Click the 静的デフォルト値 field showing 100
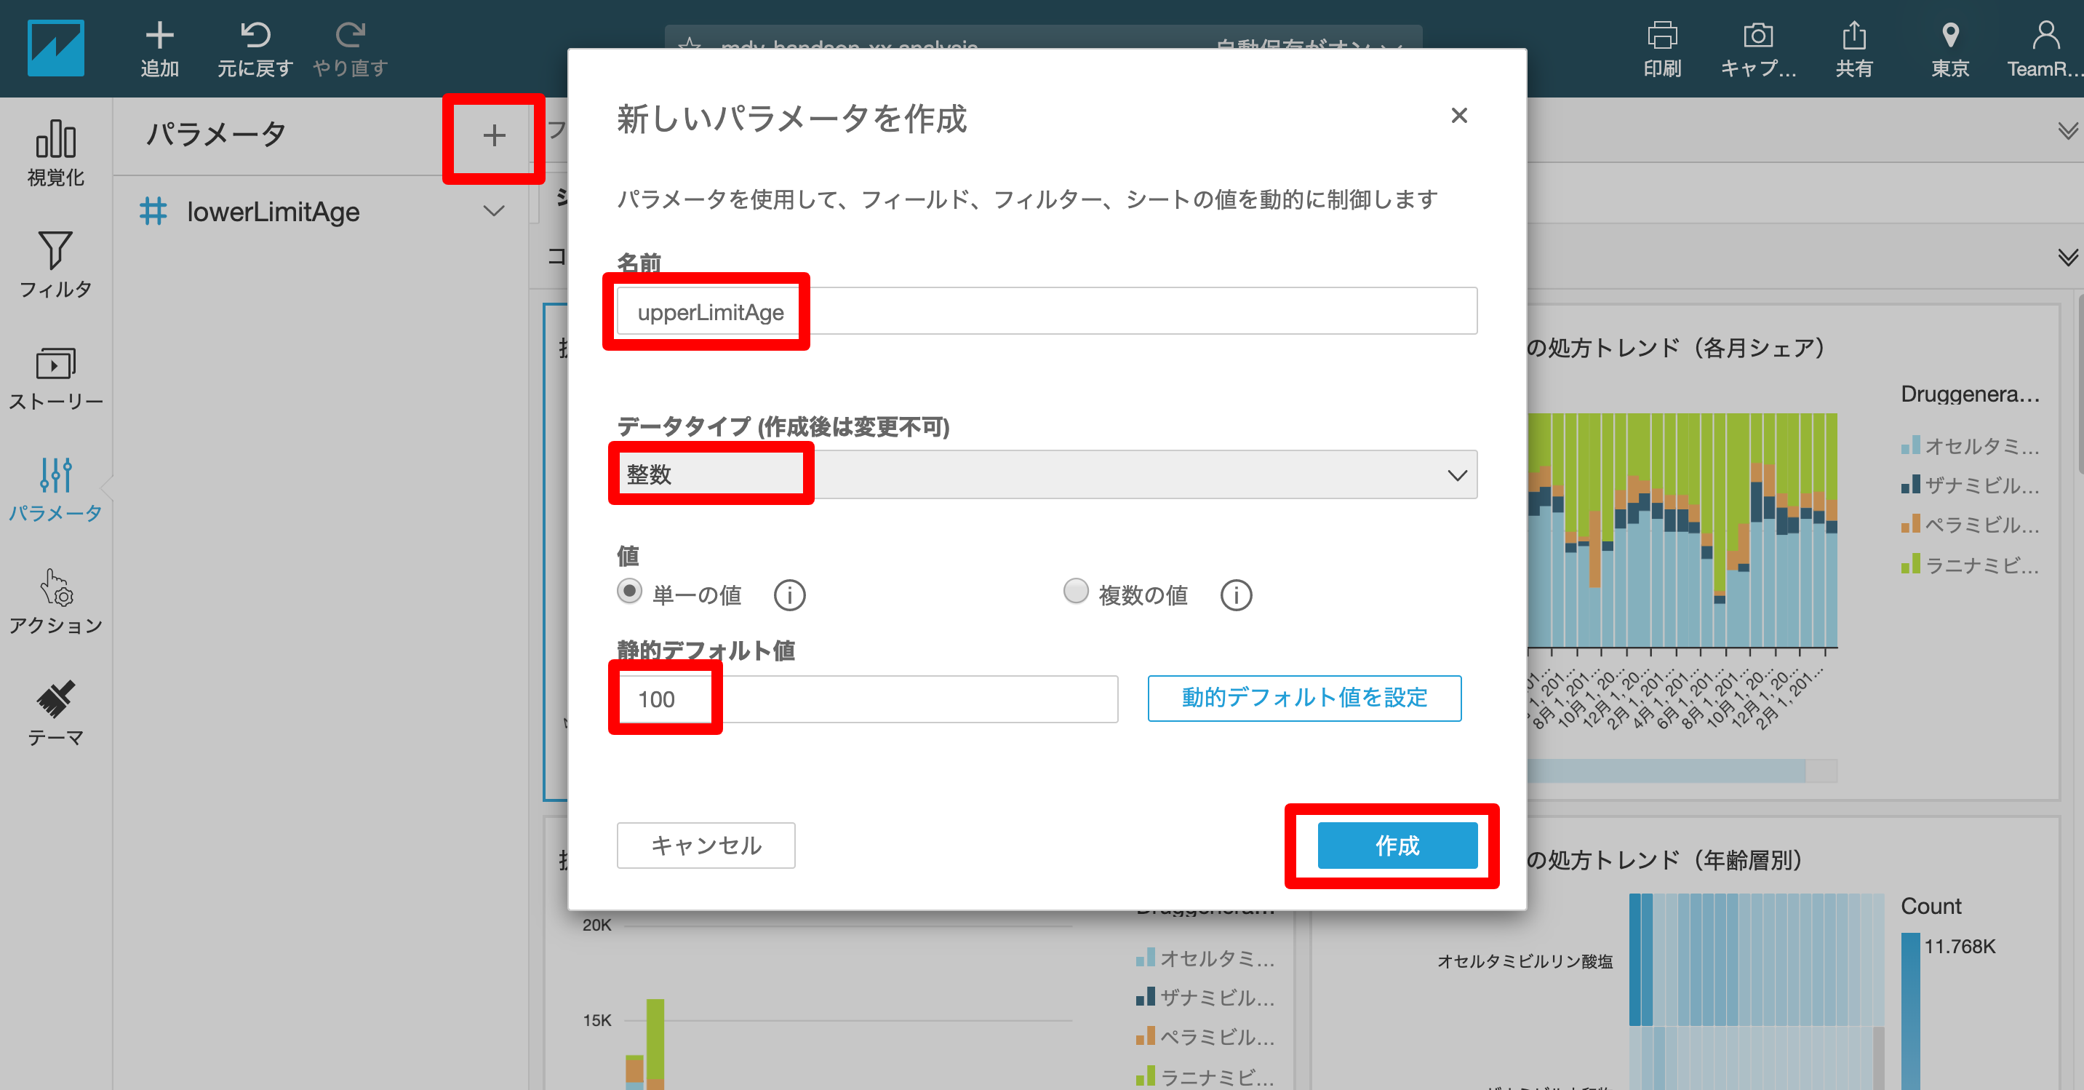The image size is (2084, 1090). click(867, 700)
